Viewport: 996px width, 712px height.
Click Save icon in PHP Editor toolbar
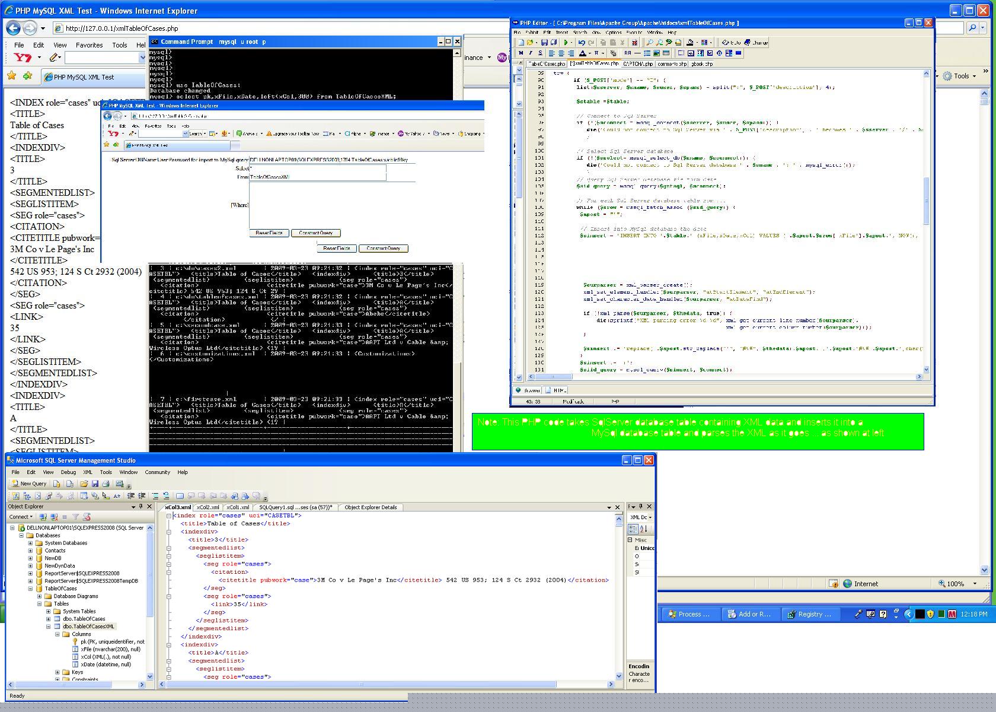coord(545,42)
